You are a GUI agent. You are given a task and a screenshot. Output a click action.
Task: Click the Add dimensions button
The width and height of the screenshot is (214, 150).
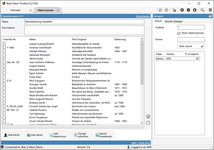pos(58,135)
